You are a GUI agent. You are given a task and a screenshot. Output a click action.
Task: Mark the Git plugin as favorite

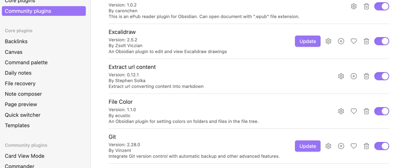(354, 146)
